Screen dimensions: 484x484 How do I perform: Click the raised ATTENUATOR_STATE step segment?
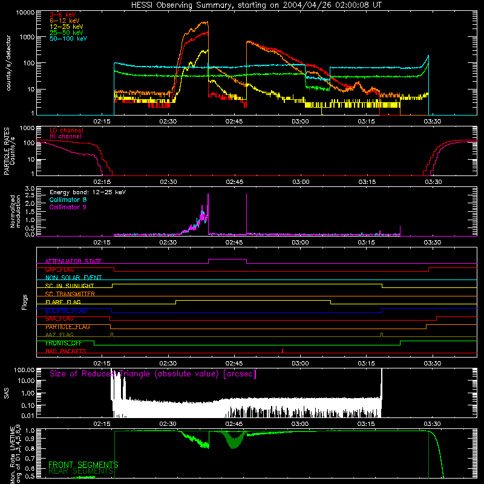[227, 260]
